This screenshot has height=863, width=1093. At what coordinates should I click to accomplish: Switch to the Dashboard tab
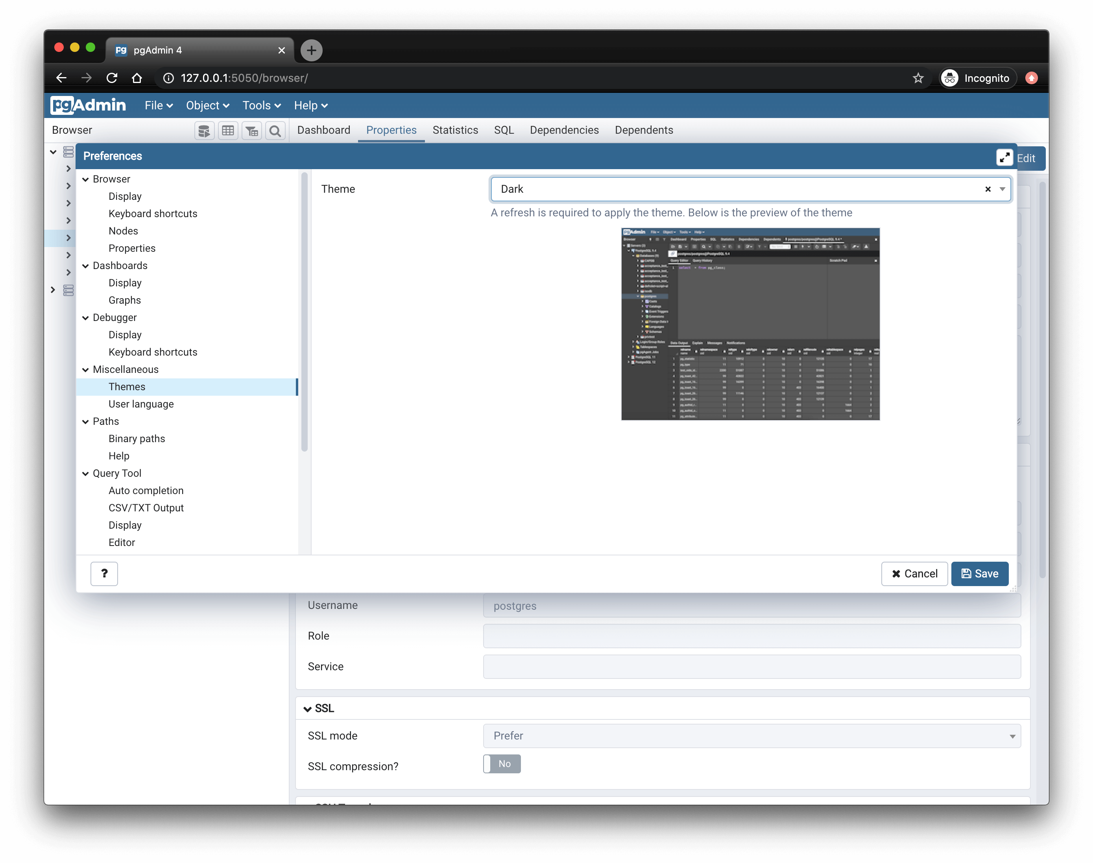(323, 130)
